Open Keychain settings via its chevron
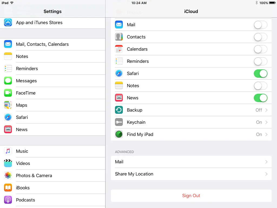 (x=266, y=122)
